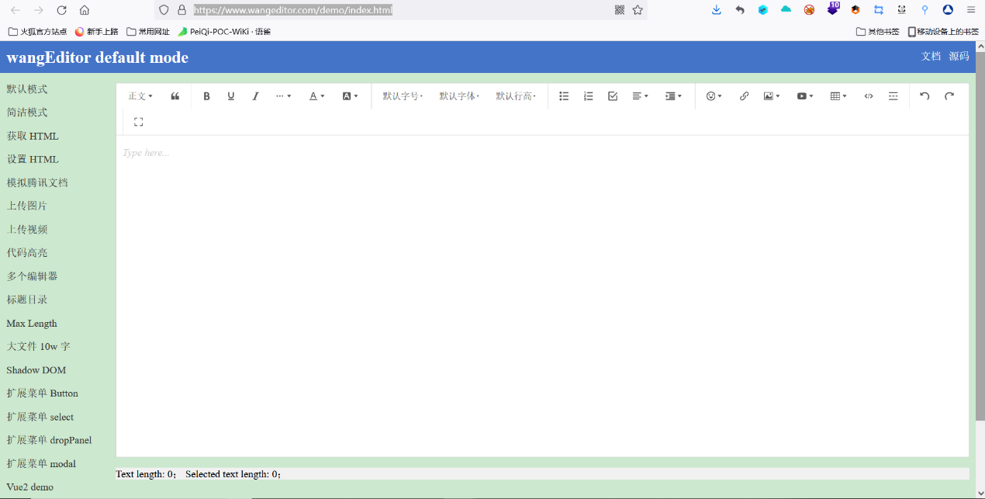Click the browser reload button
Image resolution: width=985 pixels, height=499 pixels.
62,10
